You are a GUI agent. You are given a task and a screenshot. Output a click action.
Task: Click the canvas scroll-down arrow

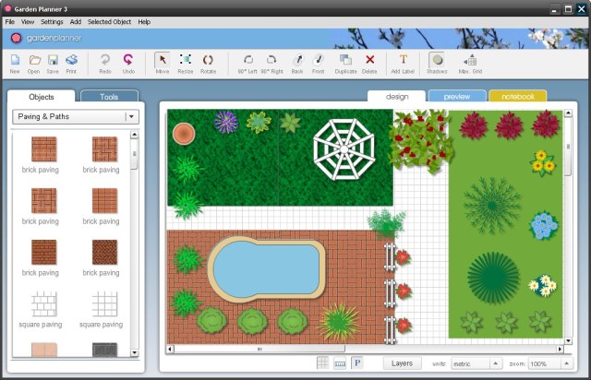(x=568, y=341)
